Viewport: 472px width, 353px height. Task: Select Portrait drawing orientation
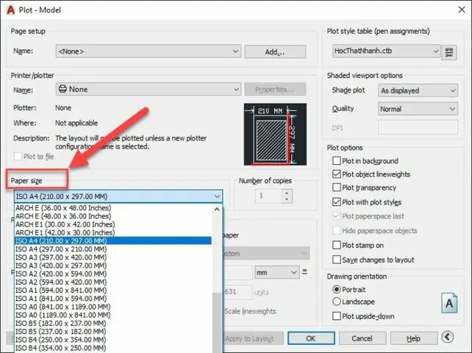(x=337, y=290)
